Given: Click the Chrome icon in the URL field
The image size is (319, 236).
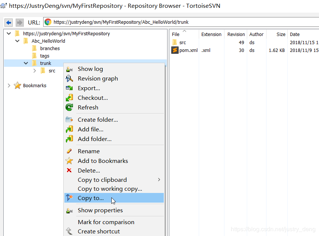Looking at the screenshot, I should (x=48, y=22).
